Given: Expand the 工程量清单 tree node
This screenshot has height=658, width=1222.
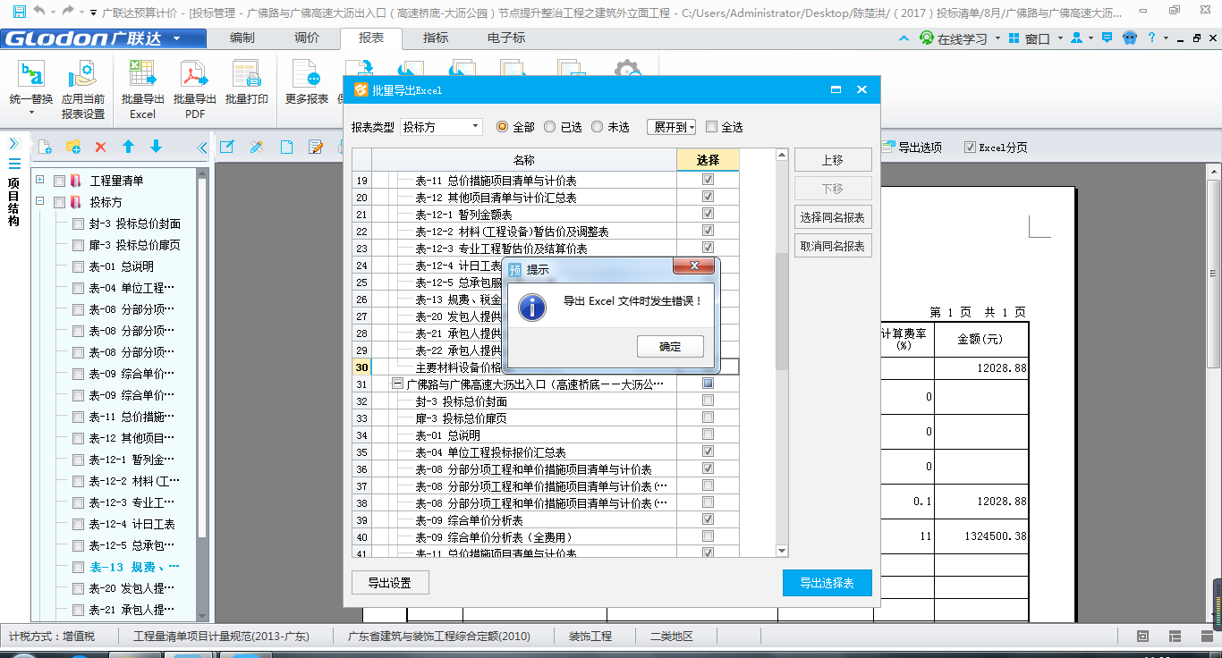Looking at the screenshot, I should coord(40,180).
